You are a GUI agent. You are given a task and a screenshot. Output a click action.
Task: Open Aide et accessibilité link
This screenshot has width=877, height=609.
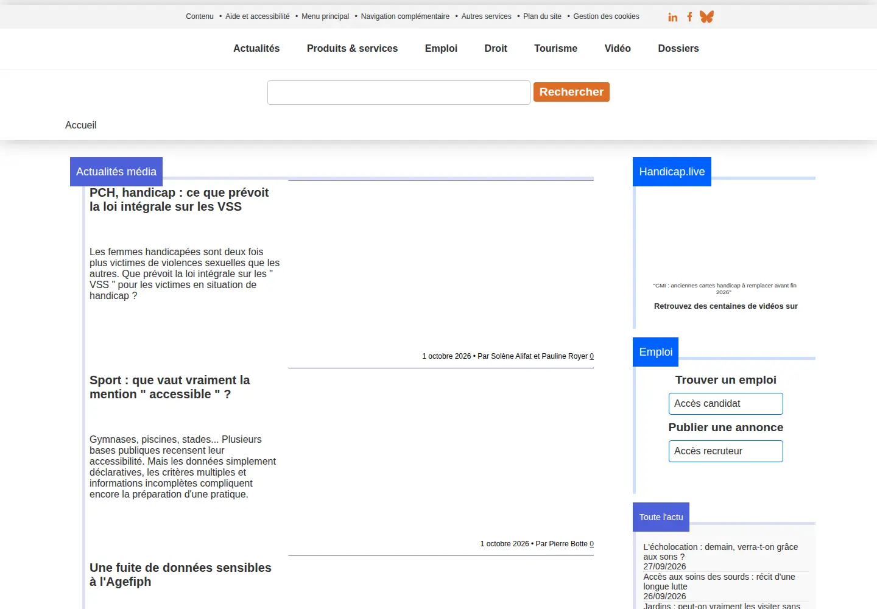coord(258,16)
